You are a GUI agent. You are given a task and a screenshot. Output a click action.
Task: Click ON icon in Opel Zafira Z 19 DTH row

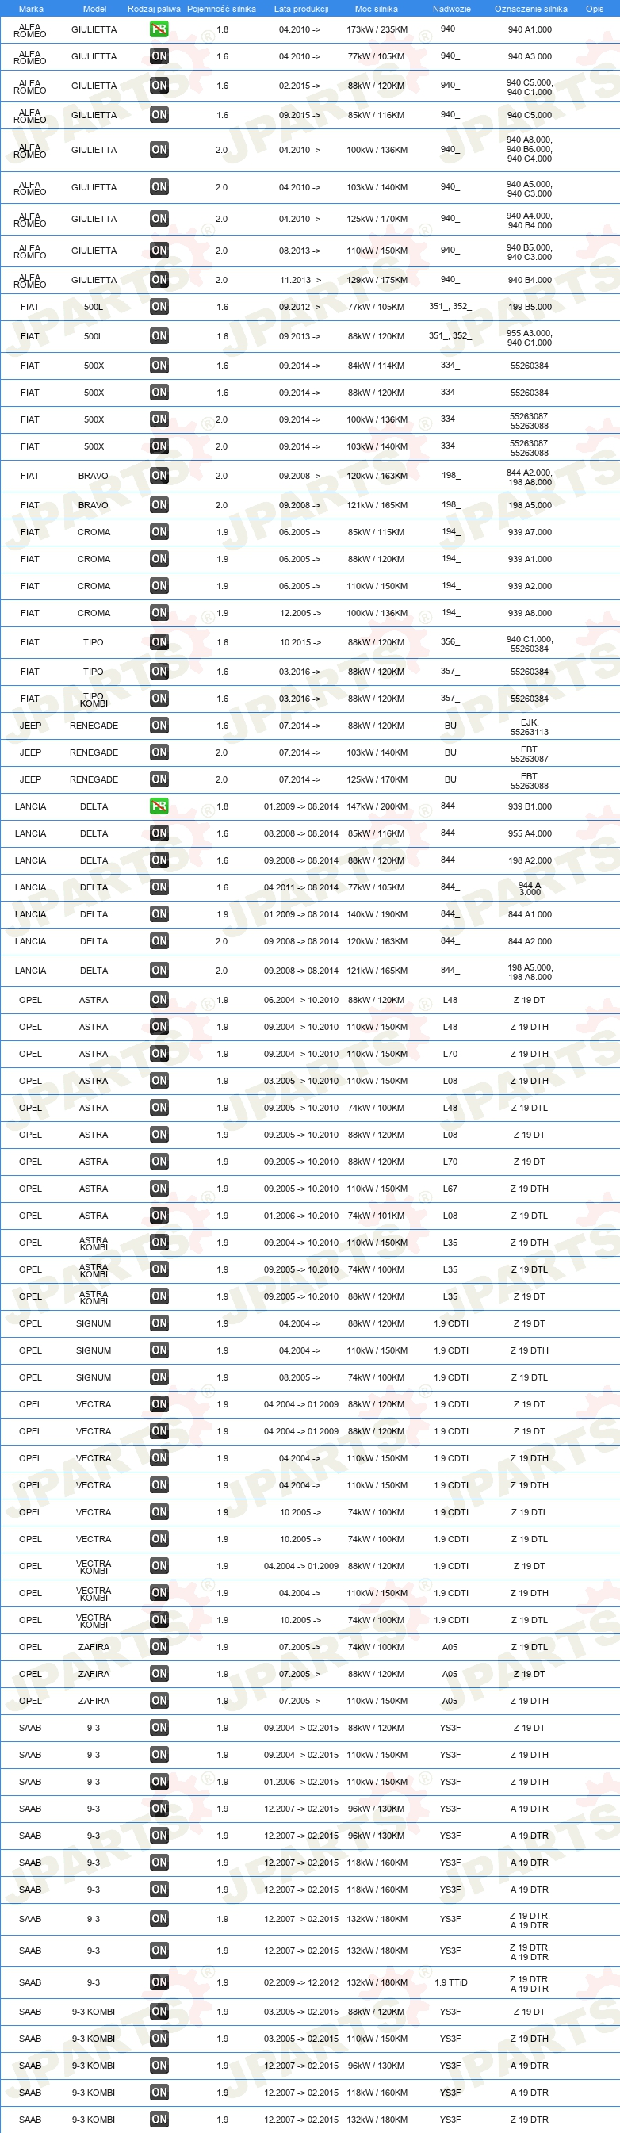tap(159, 1701)
